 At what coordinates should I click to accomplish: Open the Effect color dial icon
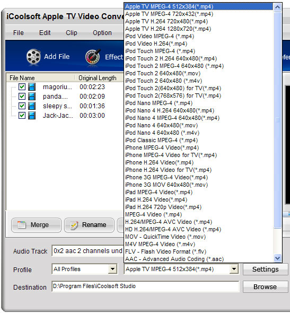point(93,57)
